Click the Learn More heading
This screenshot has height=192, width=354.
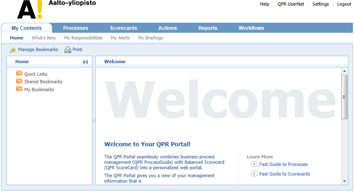pos(260,157)
